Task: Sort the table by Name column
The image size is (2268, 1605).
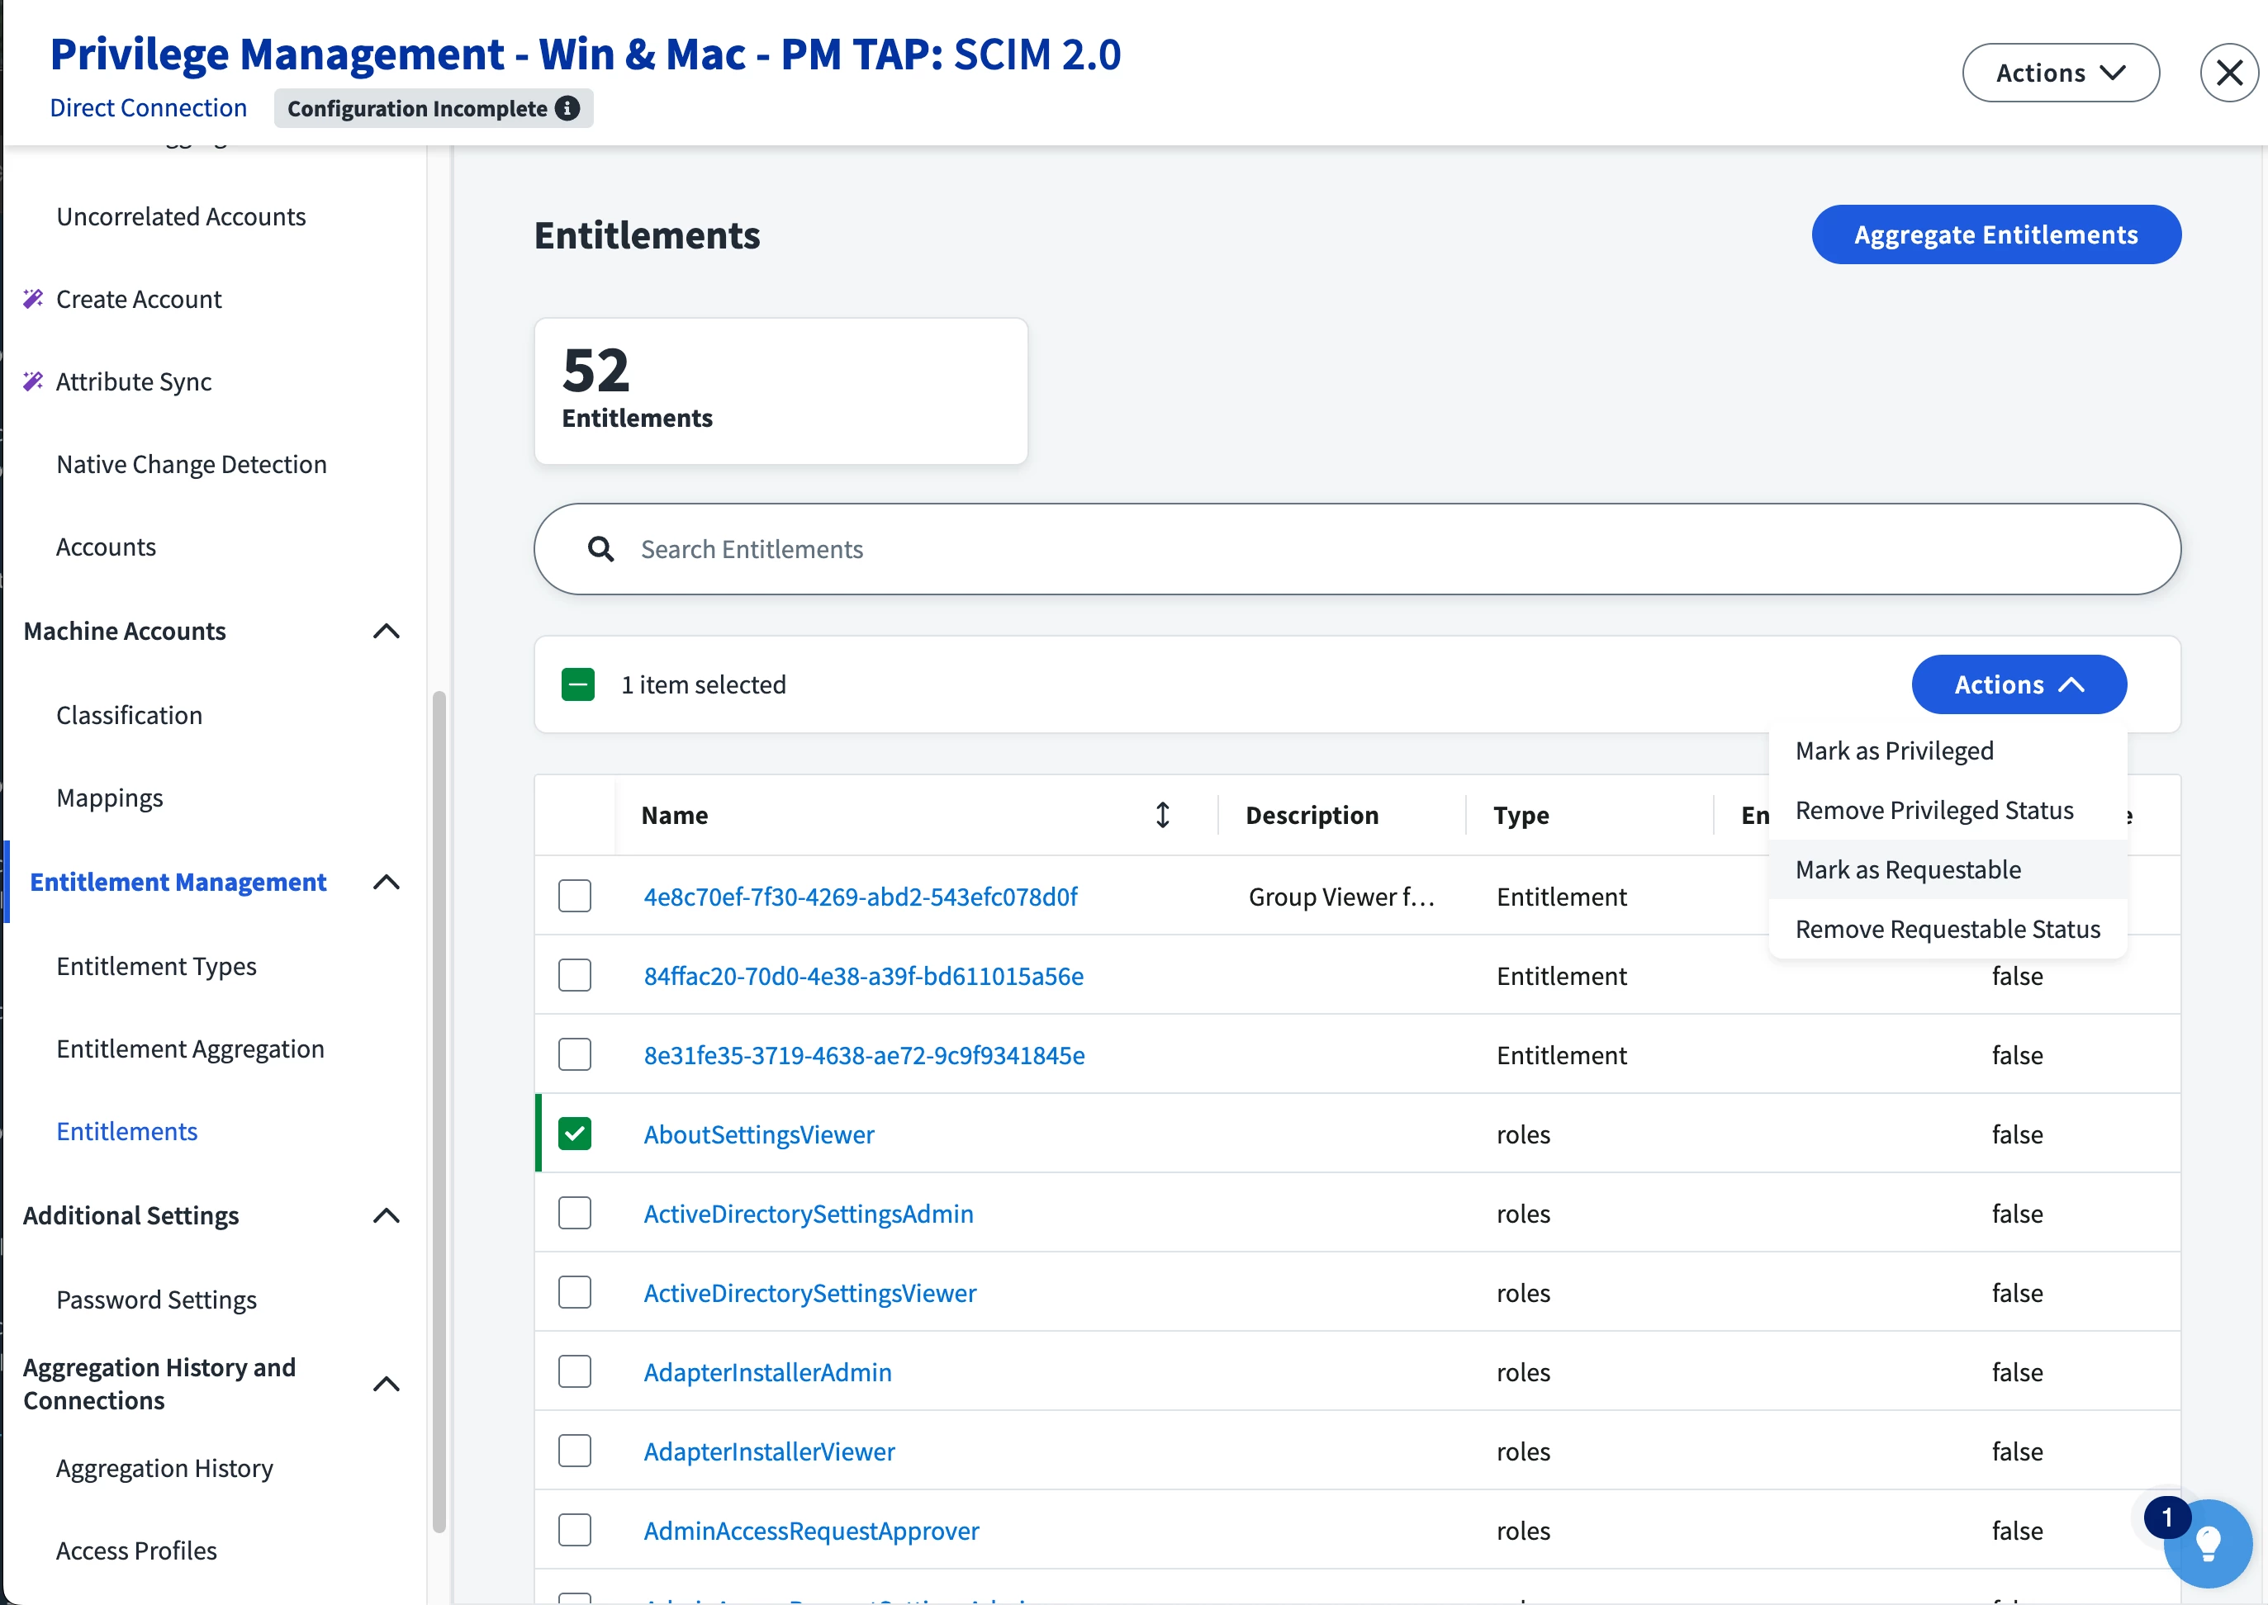Action: click(1163, 816)
